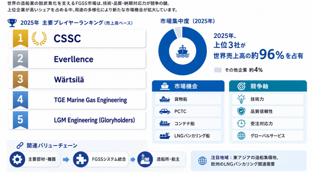Click the puzzle piece icon for FGSSシステム統合
The height and width of the screenshot is (174, 313).
(x=81, y=159)
